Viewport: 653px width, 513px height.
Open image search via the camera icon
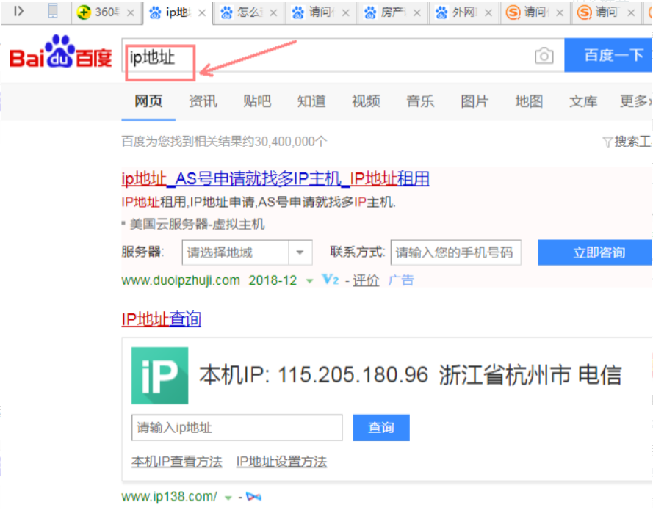point(544,55)
